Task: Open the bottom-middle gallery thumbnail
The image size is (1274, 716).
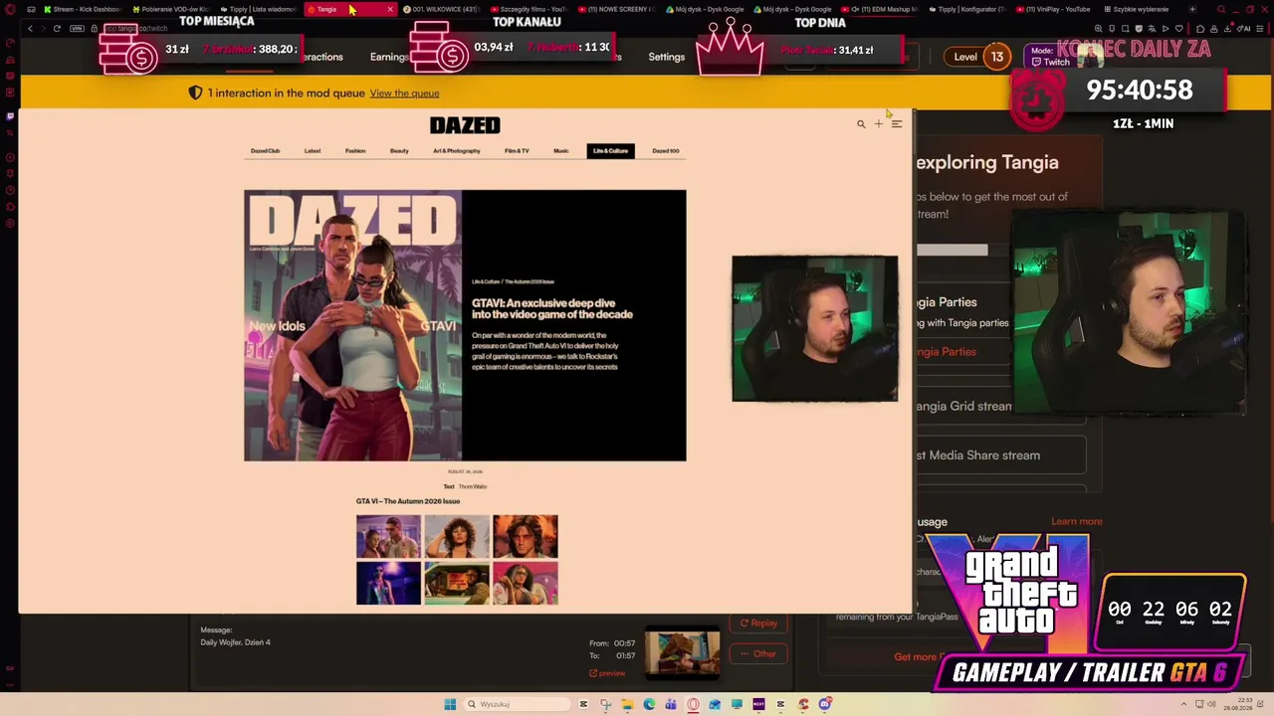Action: point(457,583)
